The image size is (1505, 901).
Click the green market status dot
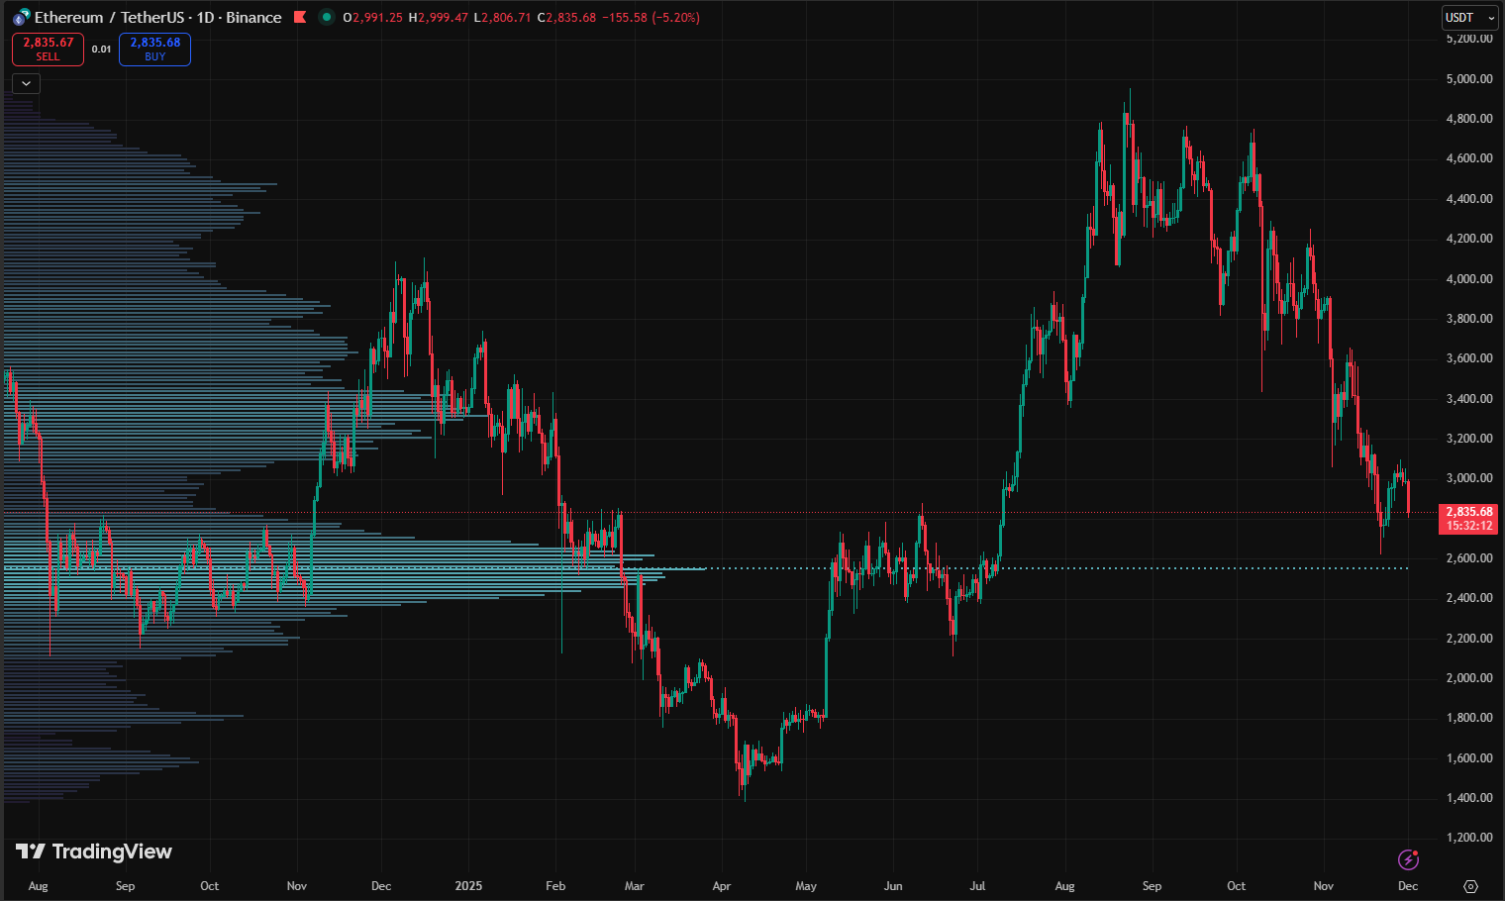click(x=326, y=17)
